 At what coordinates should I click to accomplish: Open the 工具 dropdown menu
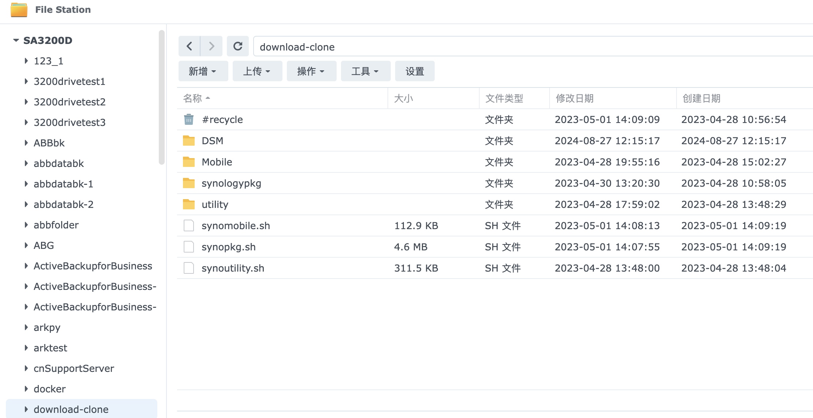point(366,71)
